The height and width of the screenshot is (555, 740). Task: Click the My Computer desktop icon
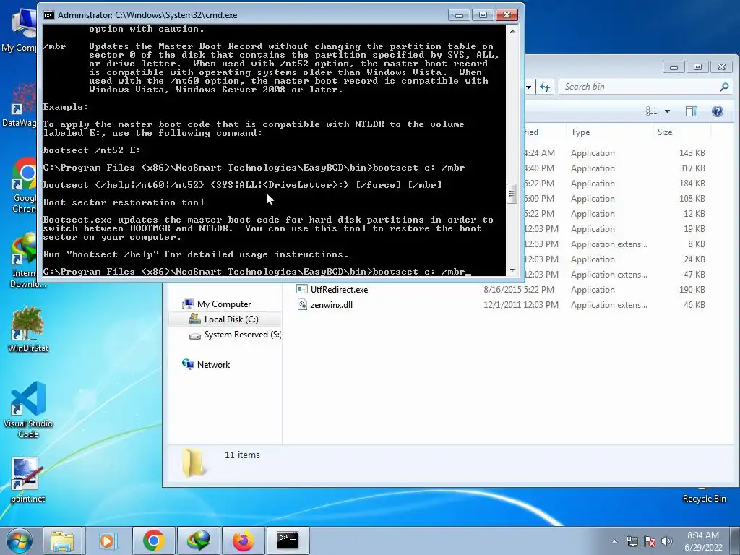coord(19,30)
